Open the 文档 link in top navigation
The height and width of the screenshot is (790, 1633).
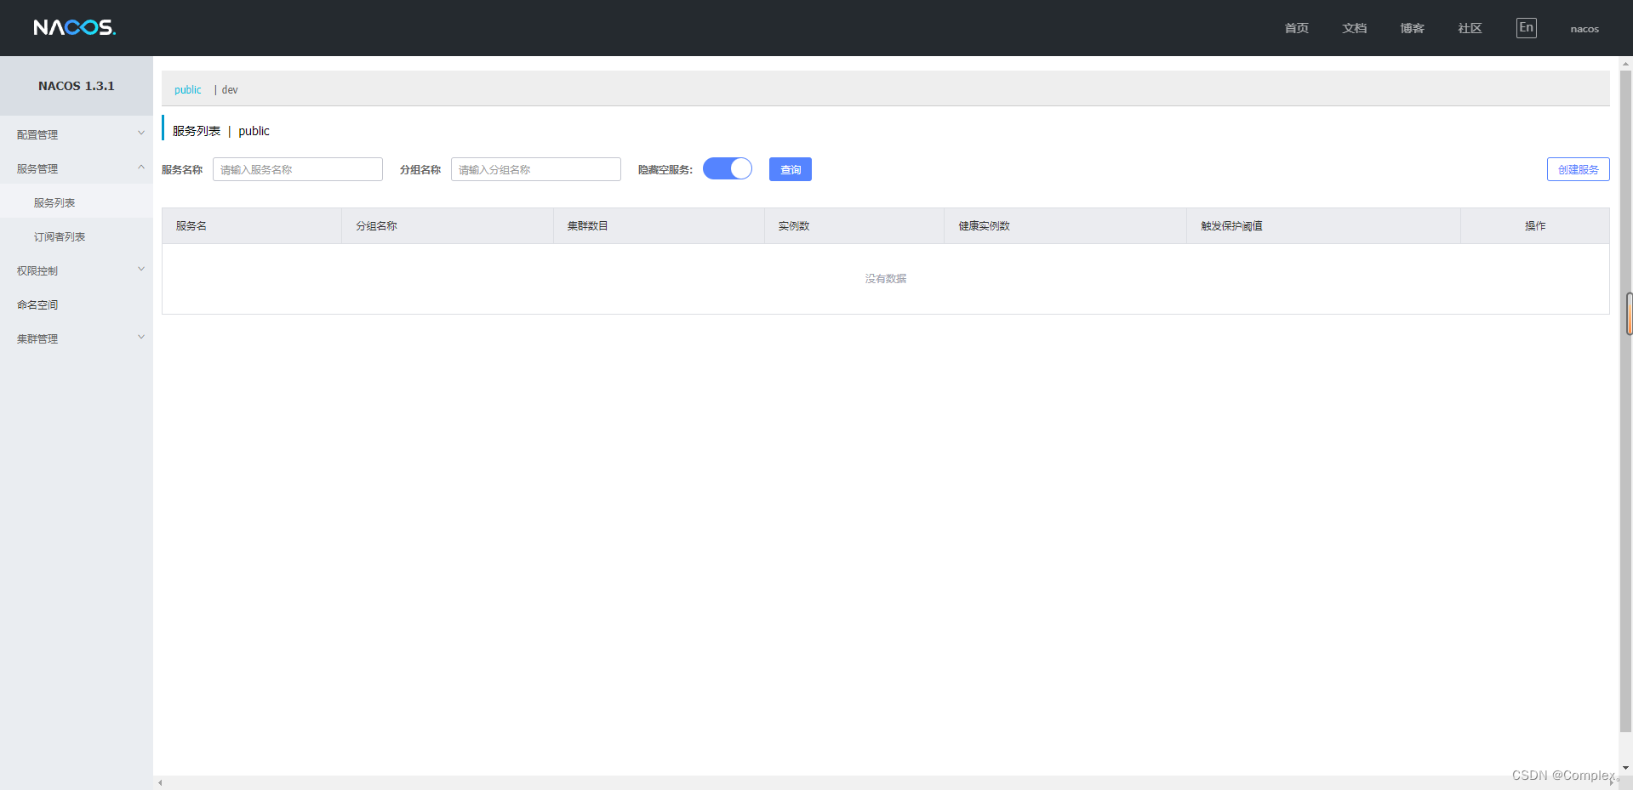pos(1354,27)
